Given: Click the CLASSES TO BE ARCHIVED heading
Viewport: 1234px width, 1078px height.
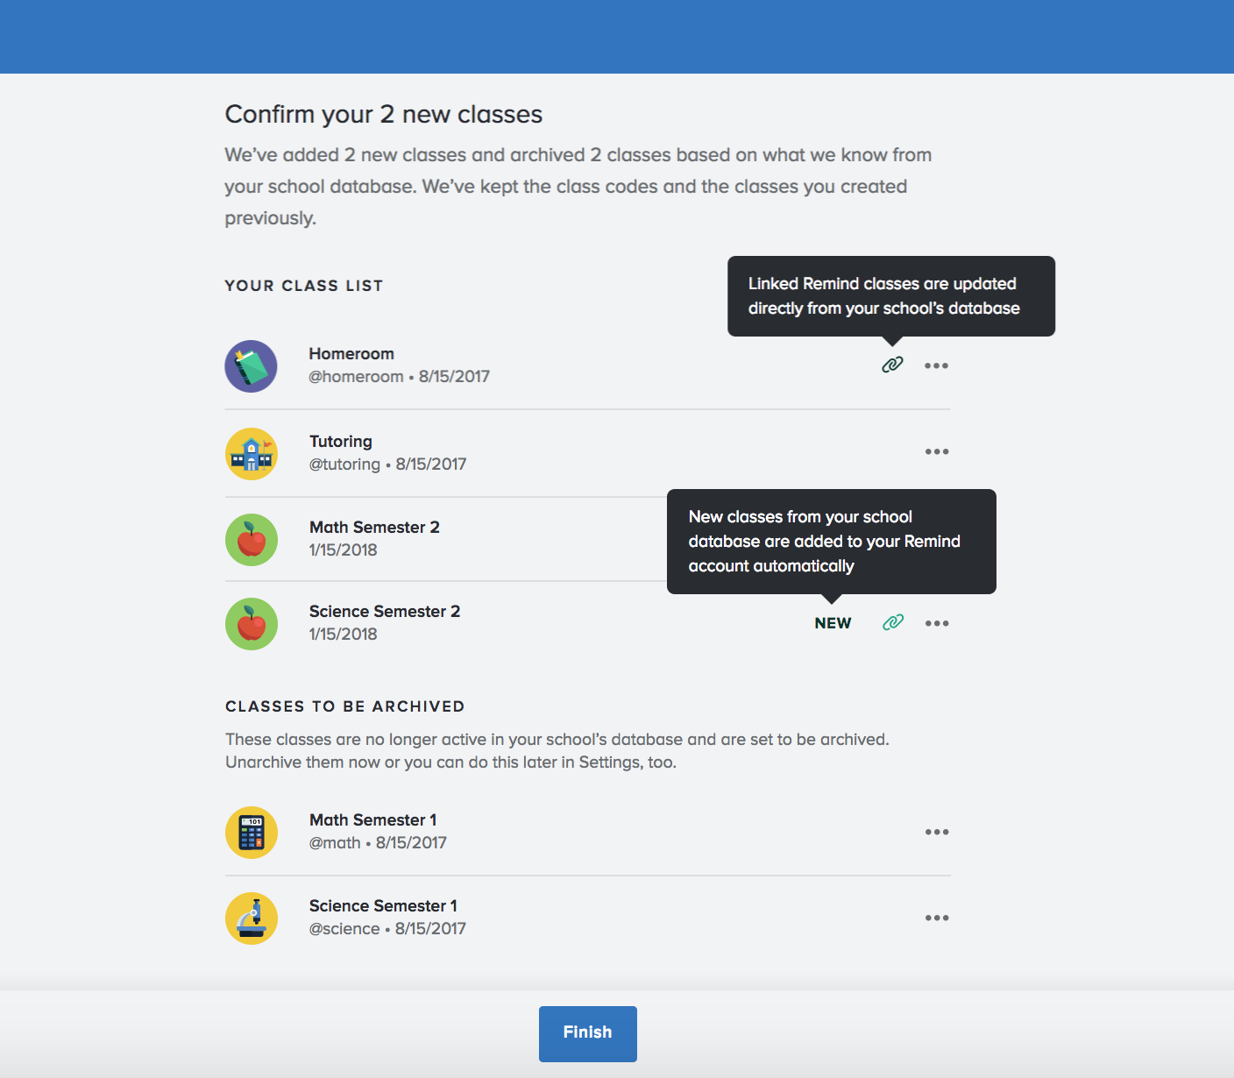Looking at the screenshot, I should (344, 706).
